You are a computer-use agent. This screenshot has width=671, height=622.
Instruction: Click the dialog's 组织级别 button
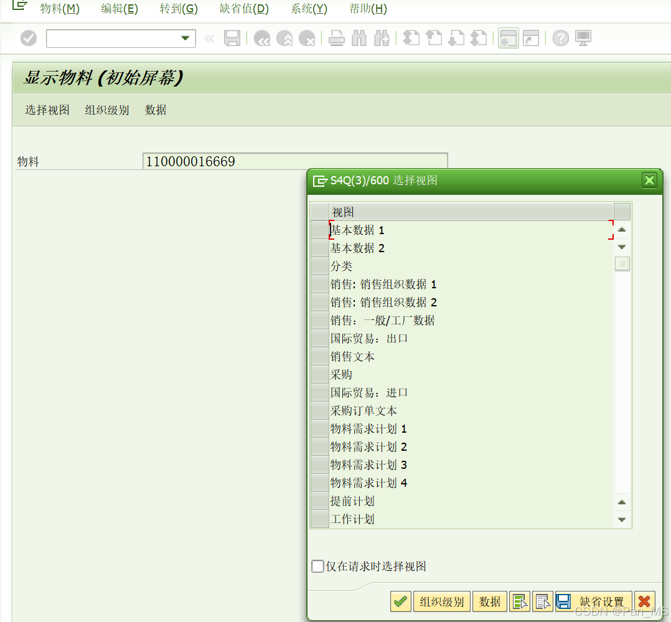pyautogui.click(x=442, y=601)
